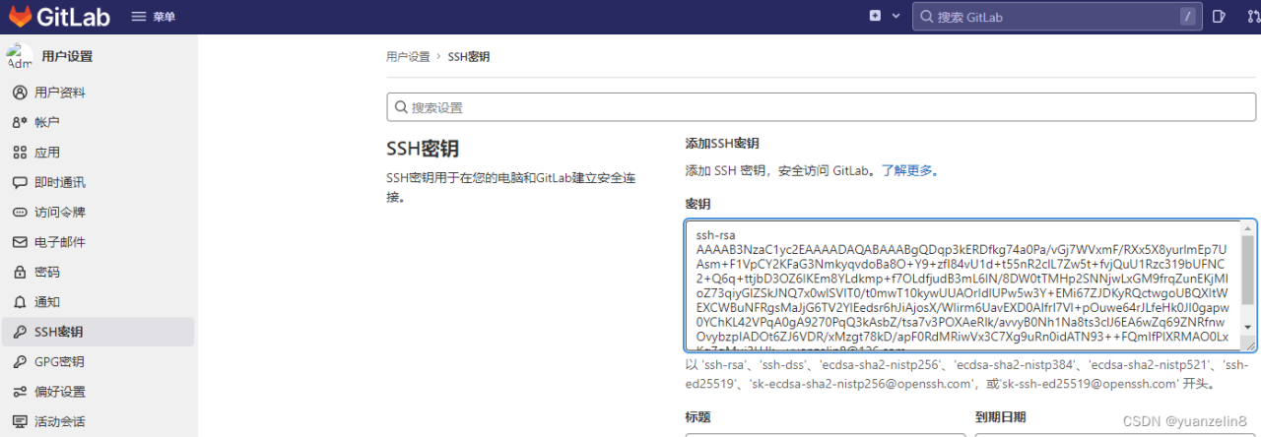This screenshot has width=1261, height=437.
Task: Click the 即时通讯 chat bubble icon
Action: [19, 182]
